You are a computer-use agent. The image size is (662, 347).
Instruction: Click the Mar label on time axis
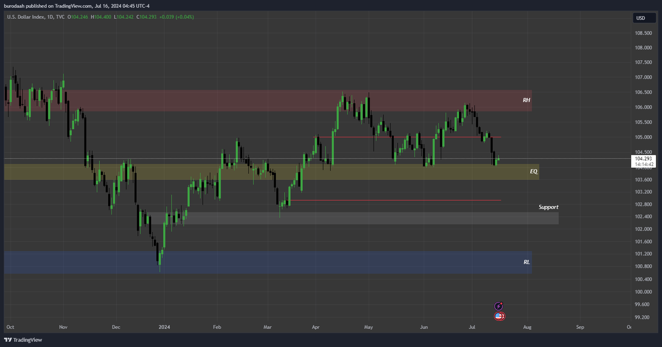tap(268, 327)
